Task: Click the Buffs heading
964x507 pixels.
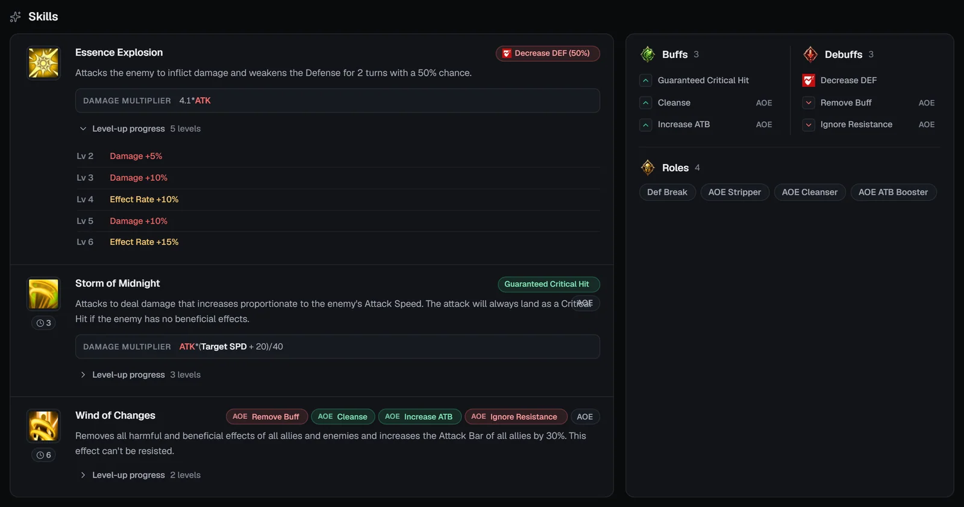Action: (675, 55)
